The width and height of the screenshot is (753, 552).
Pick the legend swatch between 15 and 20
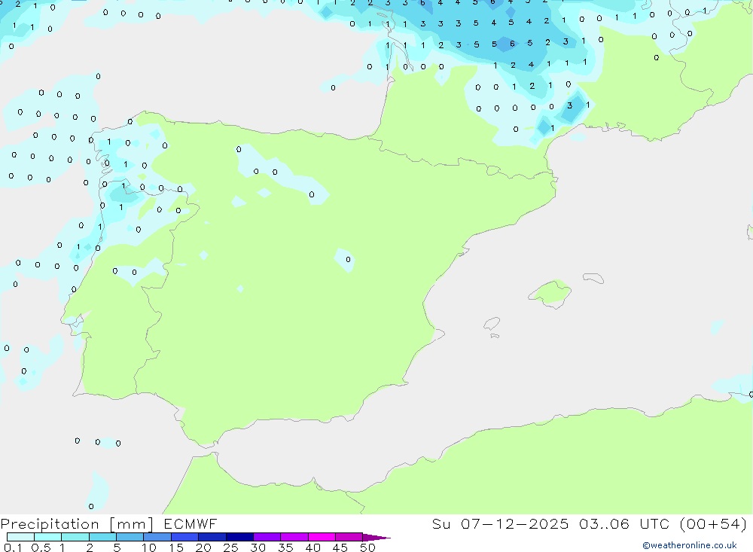[184, 537]
